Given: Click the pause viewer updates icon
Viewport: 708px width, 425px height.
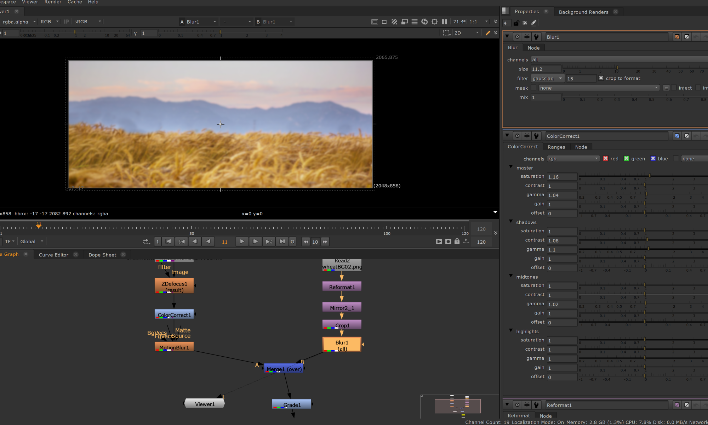Looking at the screenshot, I should coord(444,22).
